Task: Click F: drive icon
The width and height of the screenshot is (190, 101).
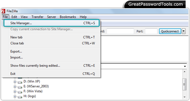Action: point(20,92)
